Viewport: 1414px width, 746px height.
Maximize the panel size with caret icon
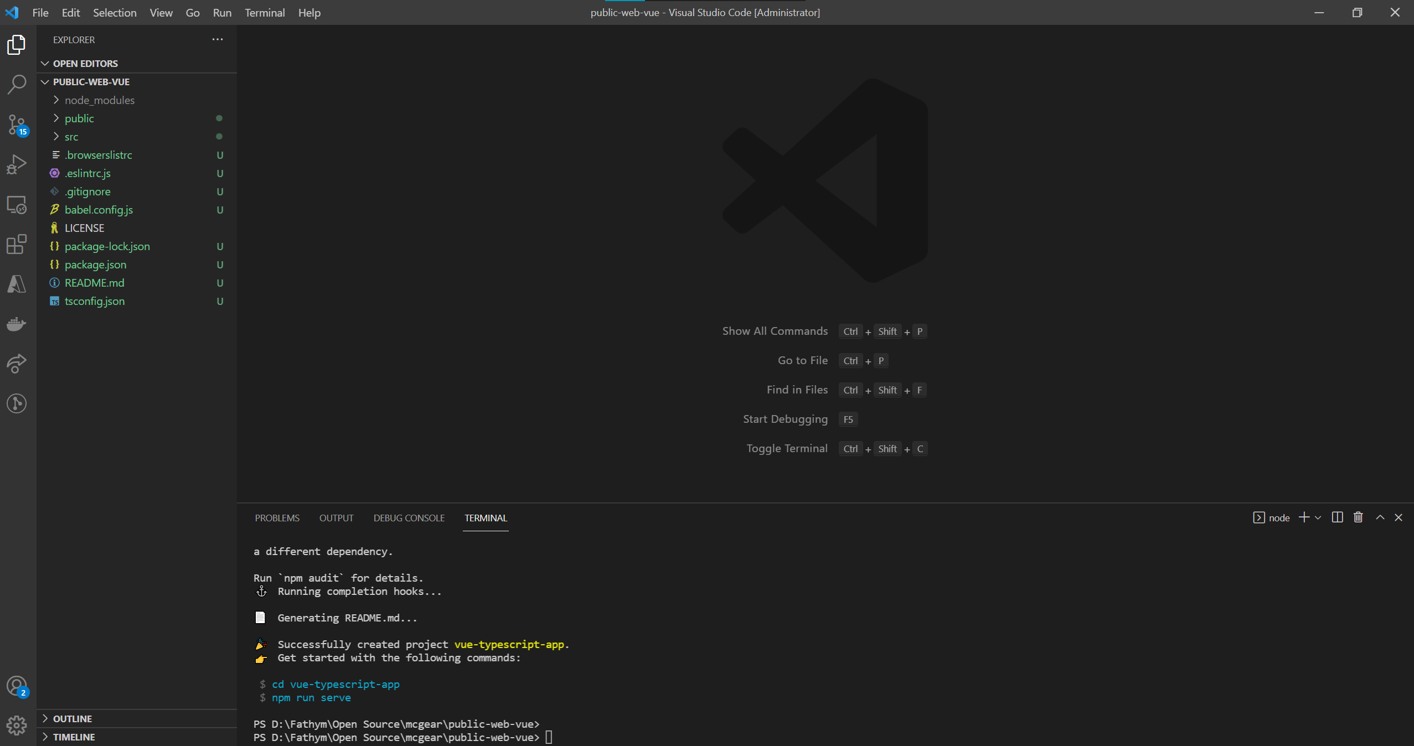(x=1380, y=517)
